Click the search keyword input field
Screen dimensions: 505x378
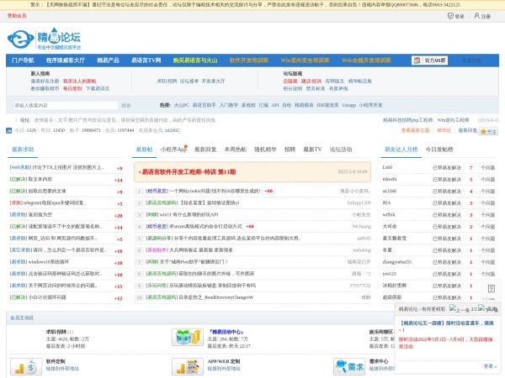pos(63,105)
